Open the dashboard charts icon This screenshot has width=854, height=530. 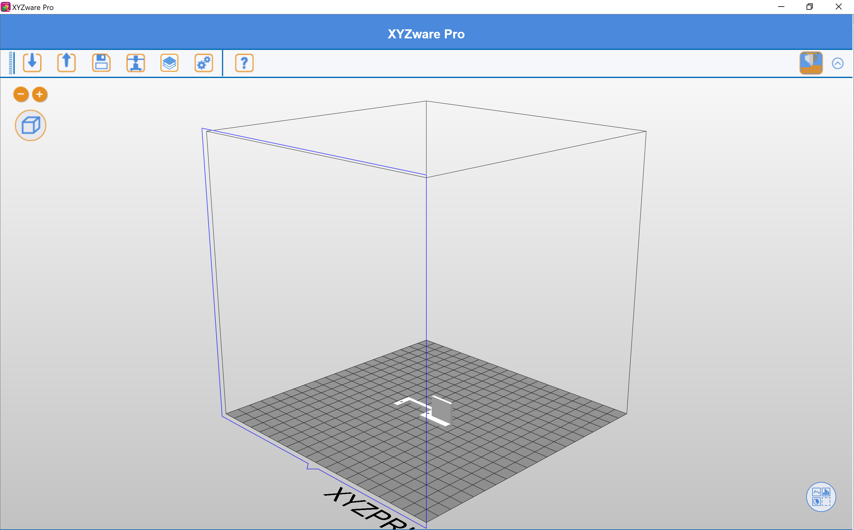[821, 497]
